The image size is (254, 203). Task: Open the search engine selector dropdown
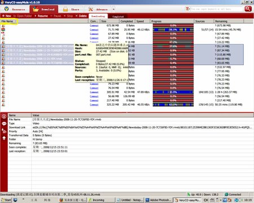click(188, 9)
